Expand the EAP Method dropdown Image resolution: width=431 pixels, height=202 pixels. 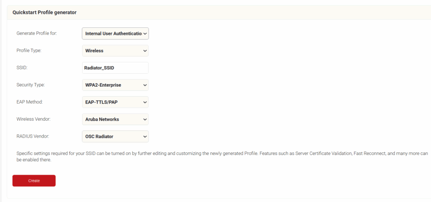pos(115,102)
